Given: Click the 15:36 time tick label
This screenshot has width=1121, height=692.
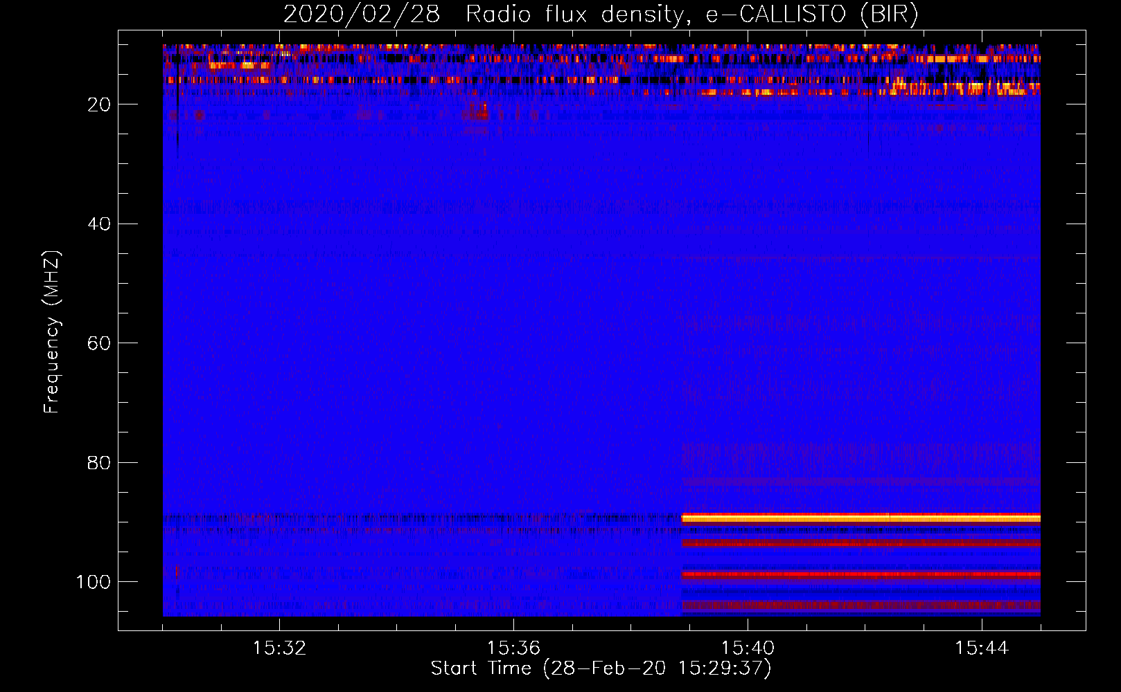Looking at the screenshot, I should [513, 648].
